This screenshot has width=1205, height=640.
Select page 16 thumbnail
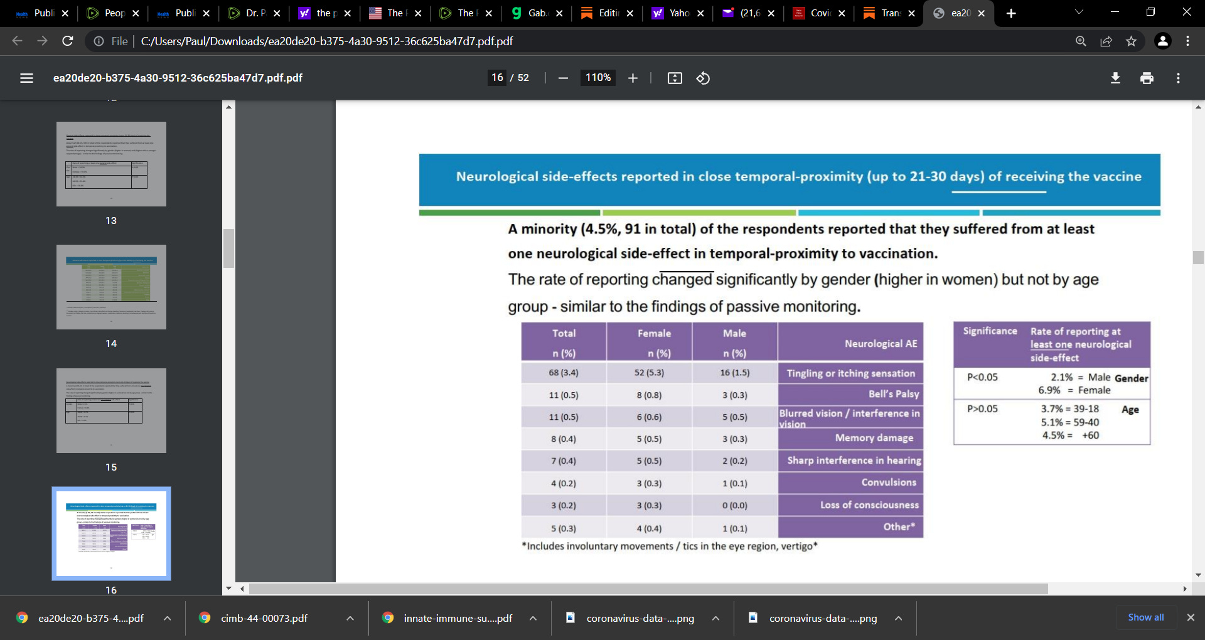coord(111,534)
